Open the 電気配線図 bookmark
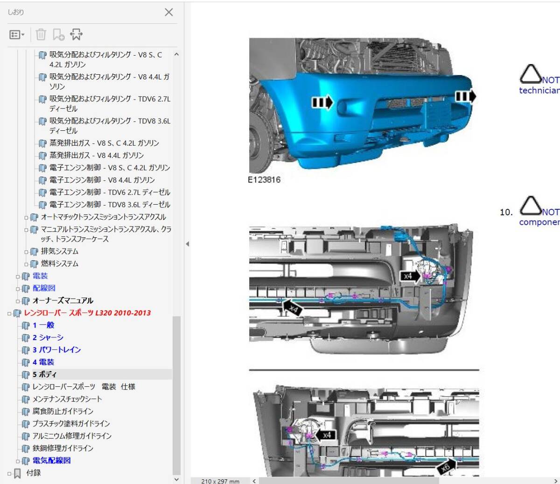Viewport: 560px width, 484px height. point(51,461)
